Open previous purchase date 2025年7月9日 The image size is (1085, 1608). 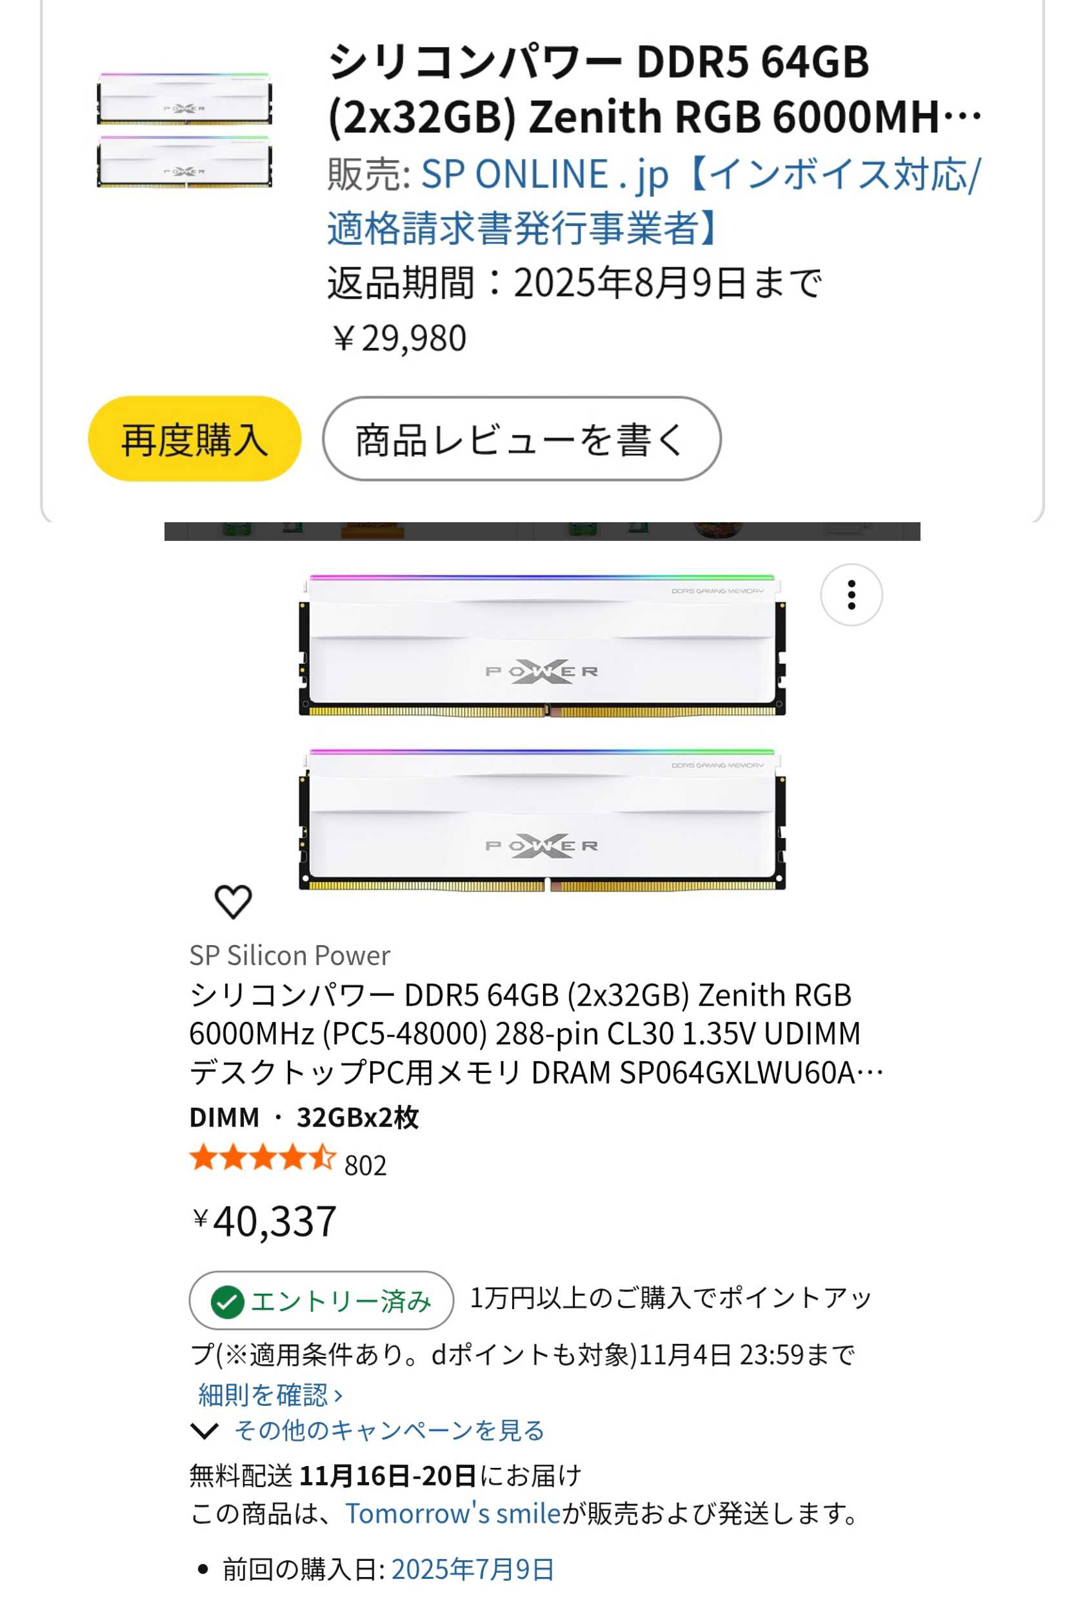click(x=472, y=1569)
